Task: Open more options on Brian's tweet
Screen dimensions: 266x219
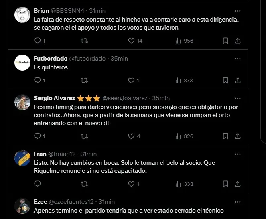Action: coord(238,11)
